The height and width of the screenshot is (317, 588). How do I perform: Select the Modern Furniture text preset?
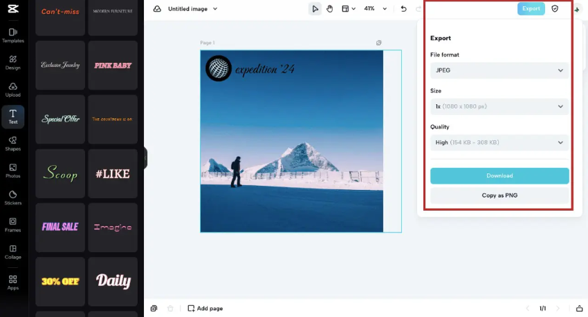pos(113,17)
